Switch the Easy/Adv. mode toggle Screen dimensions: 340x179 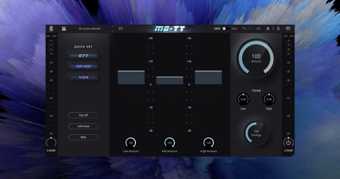tap(226, 29)
